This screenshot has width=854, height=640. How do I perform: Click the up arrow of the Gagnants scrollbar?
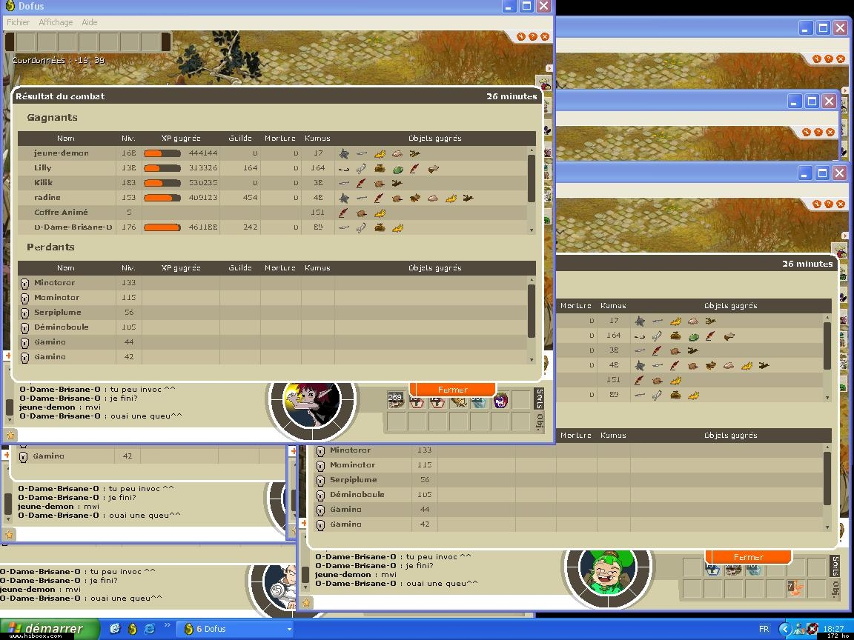(x=532, y=150)
